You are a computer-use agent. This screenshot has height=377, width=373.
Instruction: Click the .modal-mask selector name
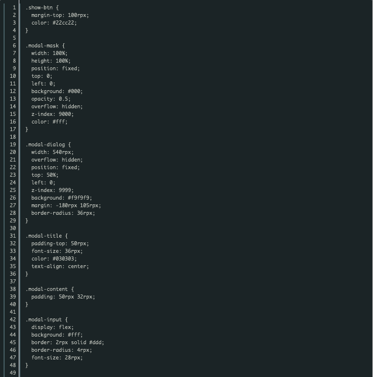point(45,45)
